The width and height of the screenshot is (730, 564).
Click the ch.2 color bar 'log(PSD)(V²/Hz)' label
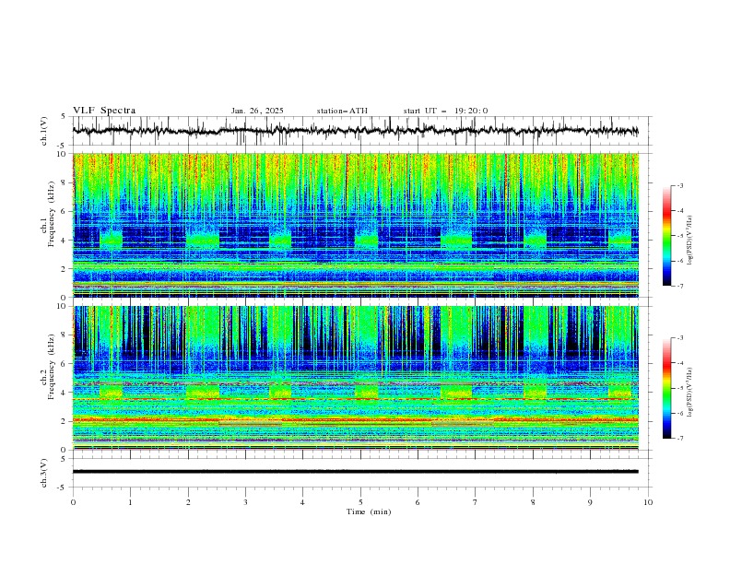pyautogui.click(x=690, y=393)
